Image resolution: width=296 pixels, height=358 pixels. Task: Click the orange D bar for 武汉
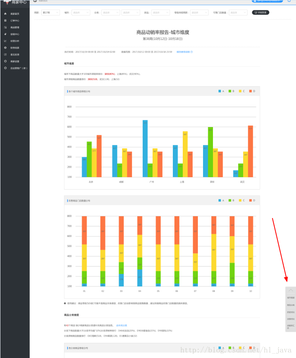point(250,151)
